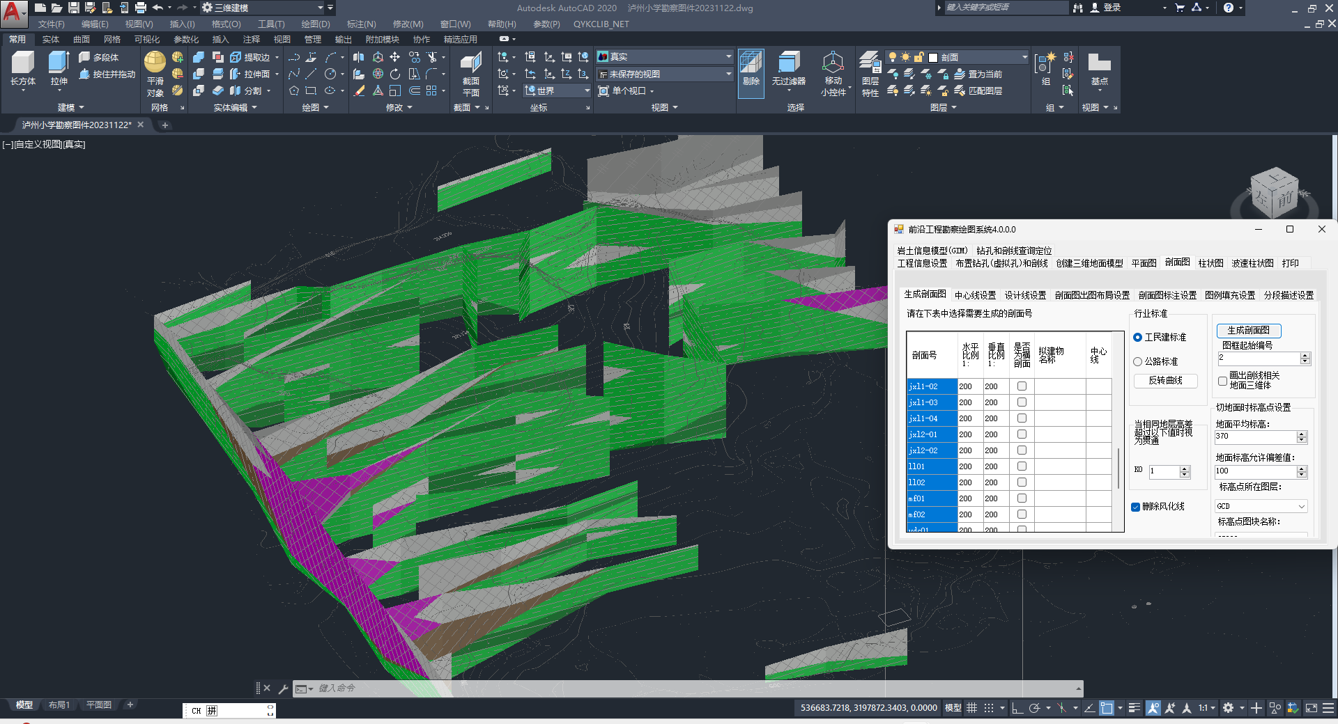The width and height of the screenshot is (1338, 724).
Task: Click the 生成剖面图 button
Action: pyautogui.click(x=1248, y=331)
